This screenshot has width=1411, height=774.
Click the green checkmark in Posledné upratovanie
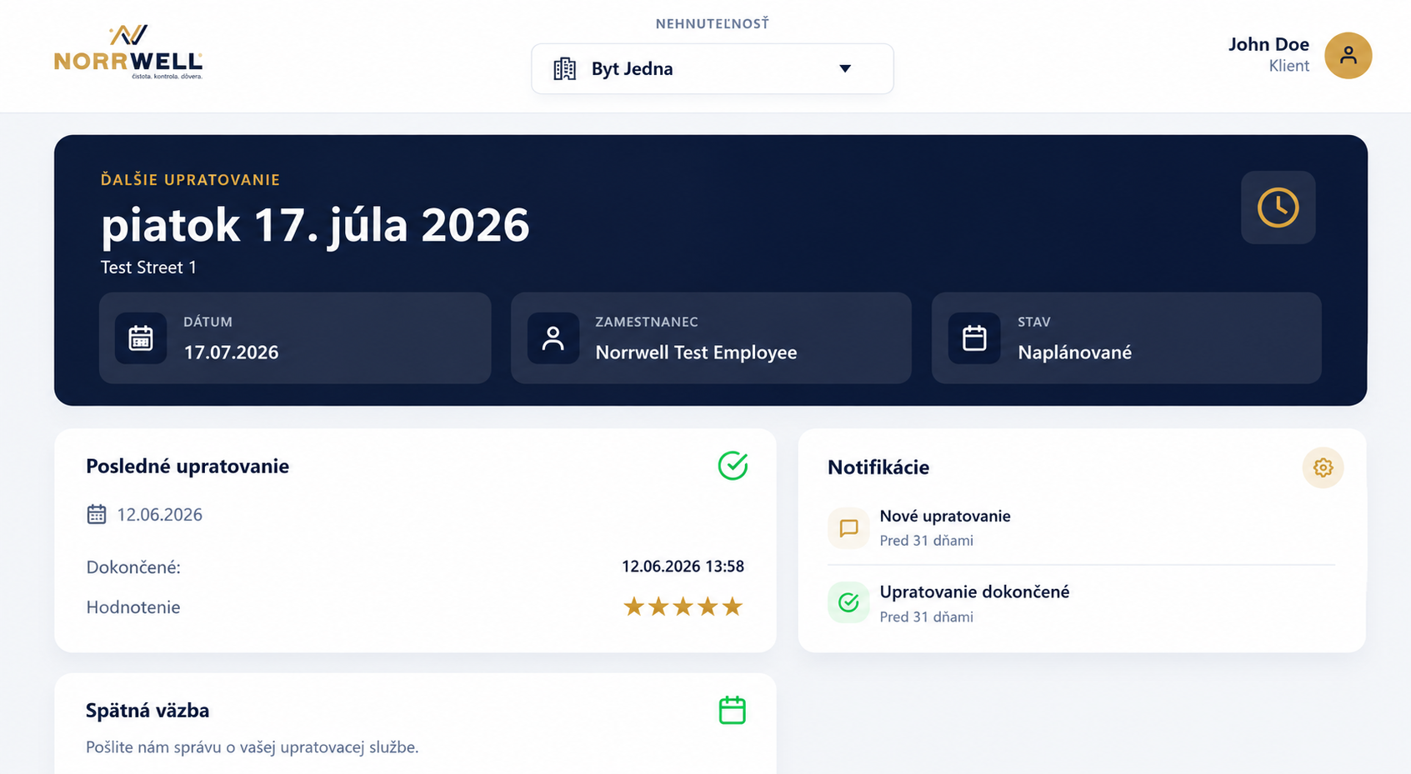pos(733,466)
